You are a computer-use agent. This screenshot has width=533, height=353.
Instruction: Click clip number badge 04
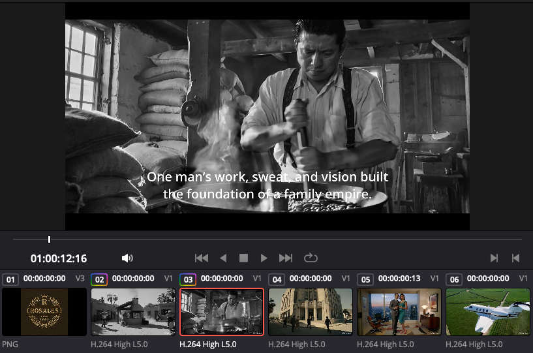(277, 279)
